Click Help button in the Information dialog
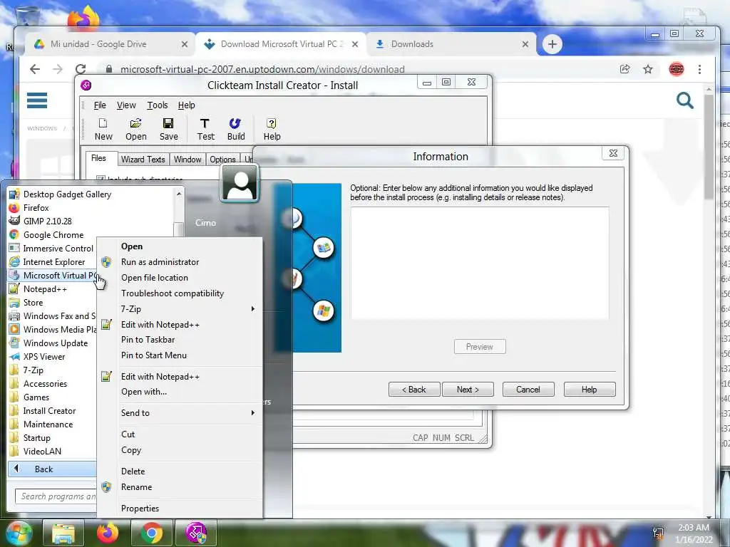 589,390
